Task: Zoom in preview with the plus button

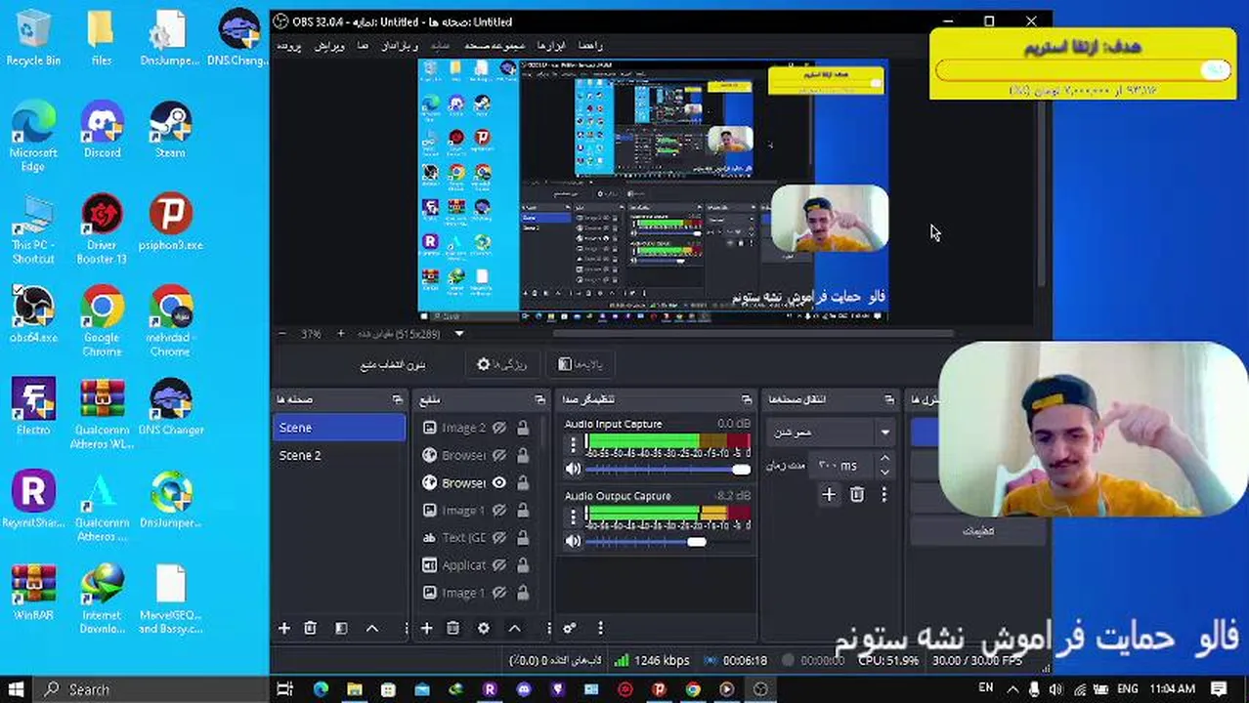Action: [340, 334]
